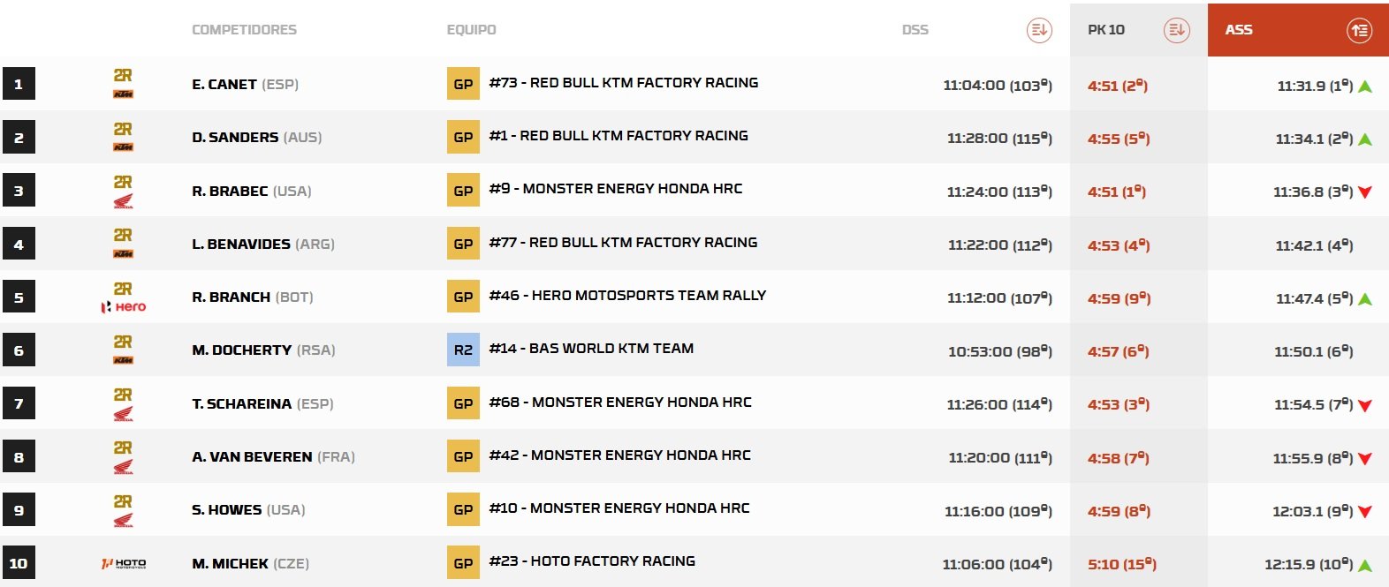
Task: Click red down arrow in S. Howes row
Action: point(1365,512)
